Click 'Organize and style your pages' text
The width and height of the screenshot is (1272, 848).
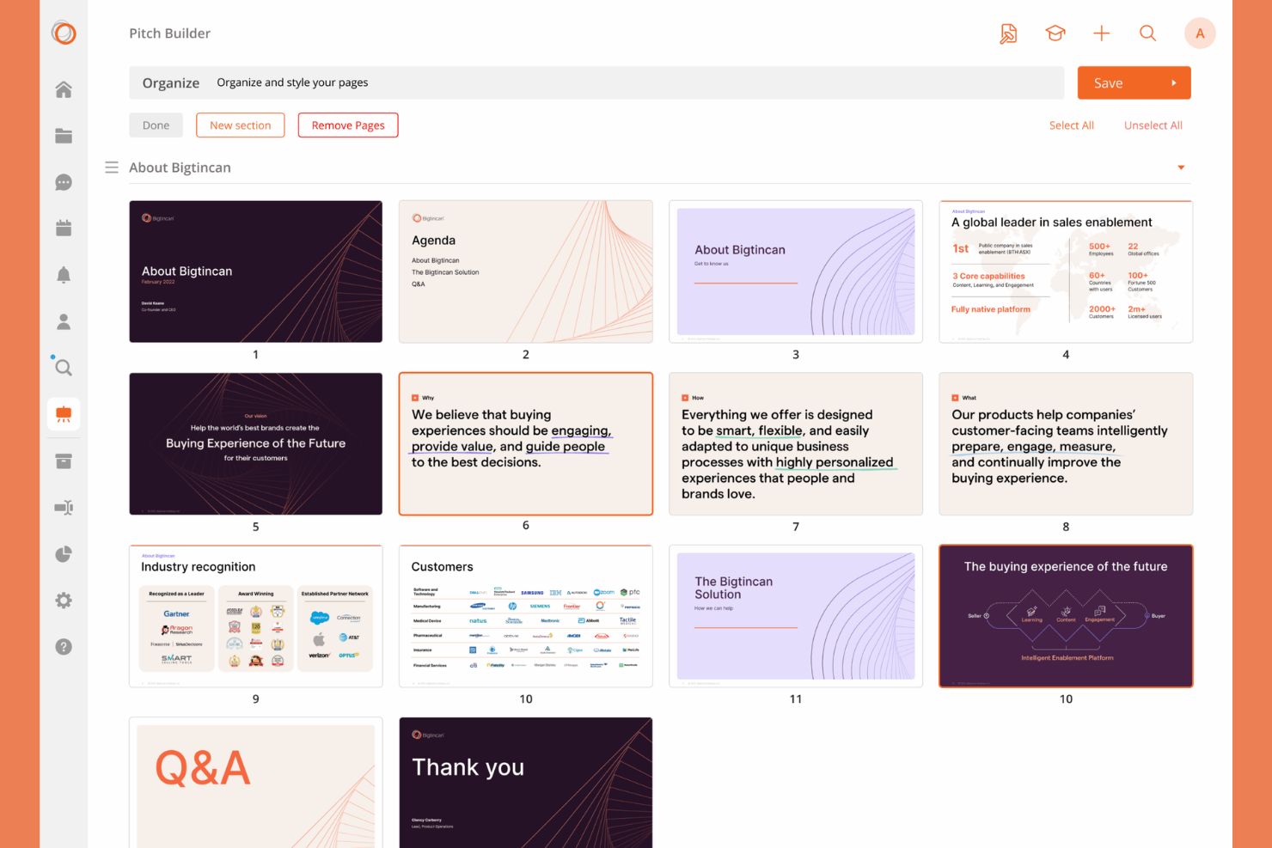pyautogui.click(x=292, y=82)
